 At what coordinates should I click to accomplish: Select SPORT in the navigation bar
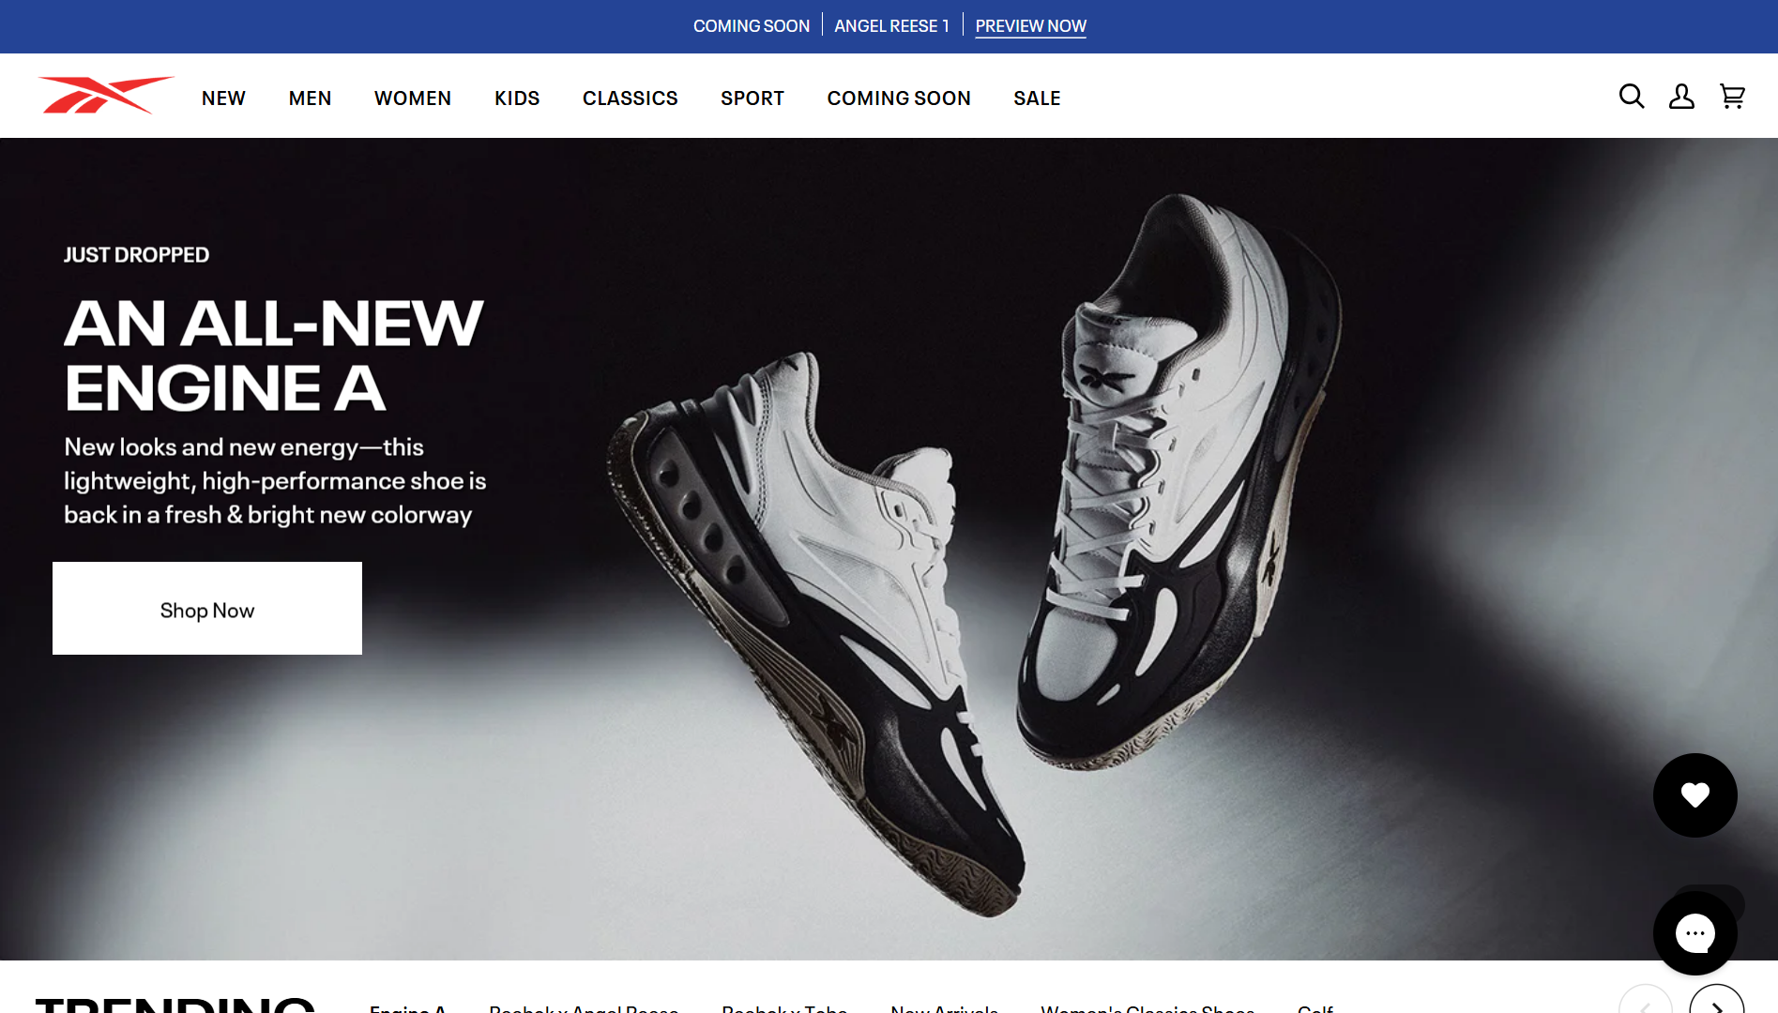click(x=752, y=98)
